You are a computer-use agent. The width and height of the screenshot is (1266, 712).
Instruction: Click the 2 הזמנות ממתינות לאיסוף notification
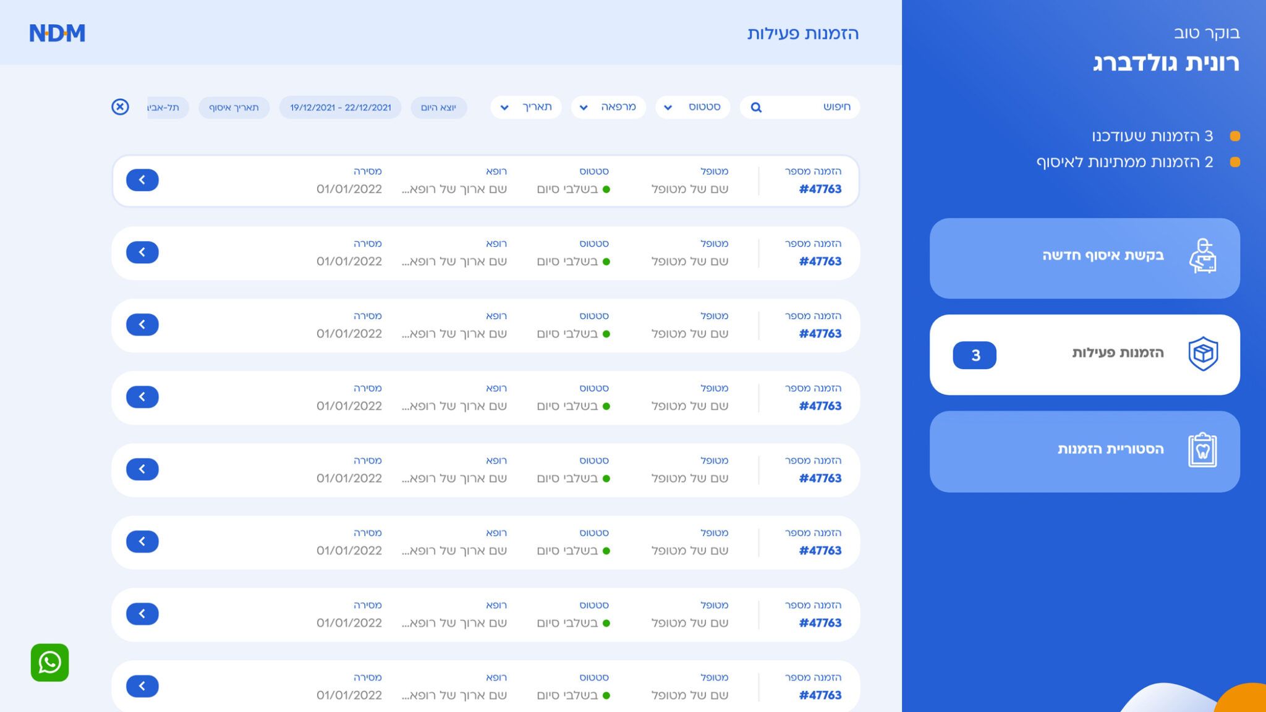click(1138, 162)
